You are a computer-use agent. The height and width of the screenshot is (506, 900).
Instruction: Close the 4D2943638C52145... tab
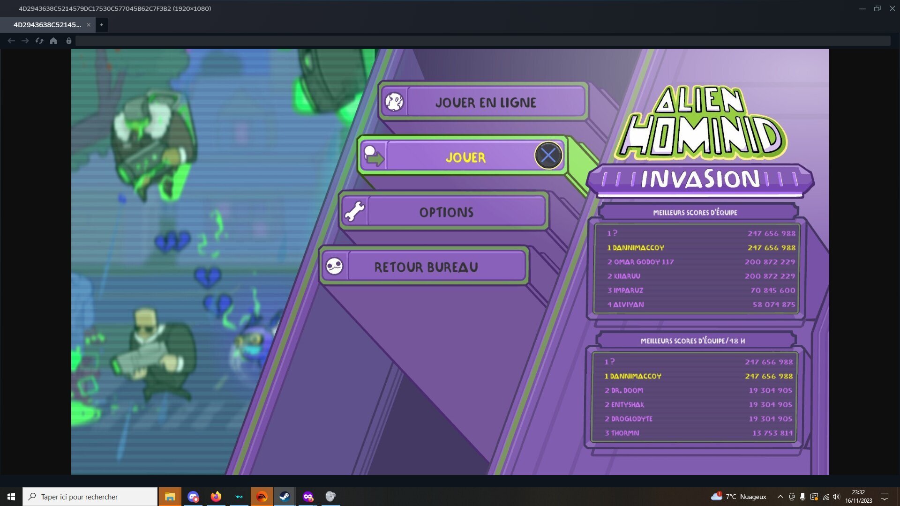[x=89, y=25]
